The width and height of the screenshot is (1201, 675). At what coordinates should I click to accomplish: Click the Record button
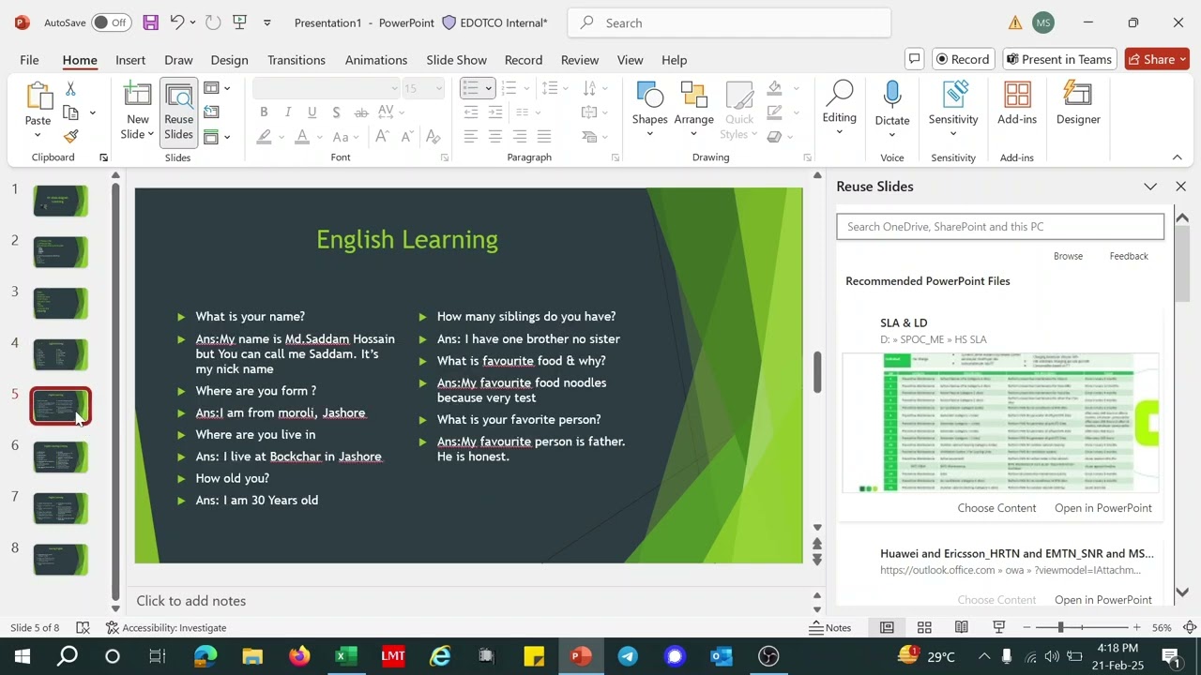pyautogui.click(x=962, y=59)
